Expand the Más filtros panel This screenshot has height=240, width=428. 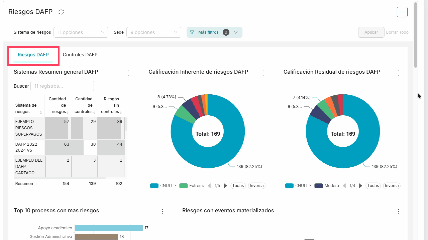pos(214,32)
